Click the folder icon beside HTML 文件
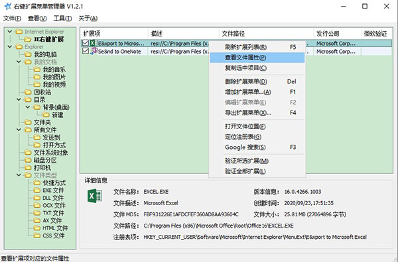 click(37, 228)
